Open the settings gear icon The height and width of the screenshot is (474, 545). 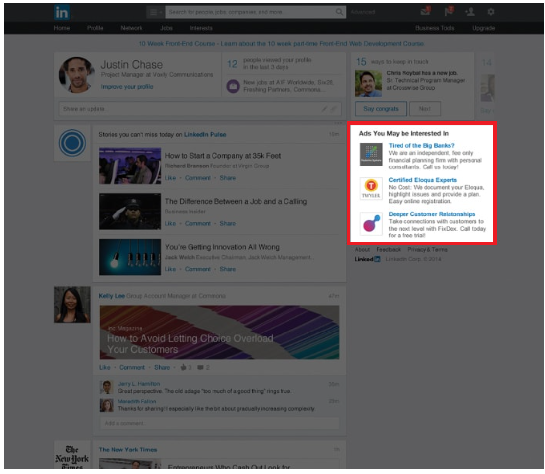tap(491, 12)
